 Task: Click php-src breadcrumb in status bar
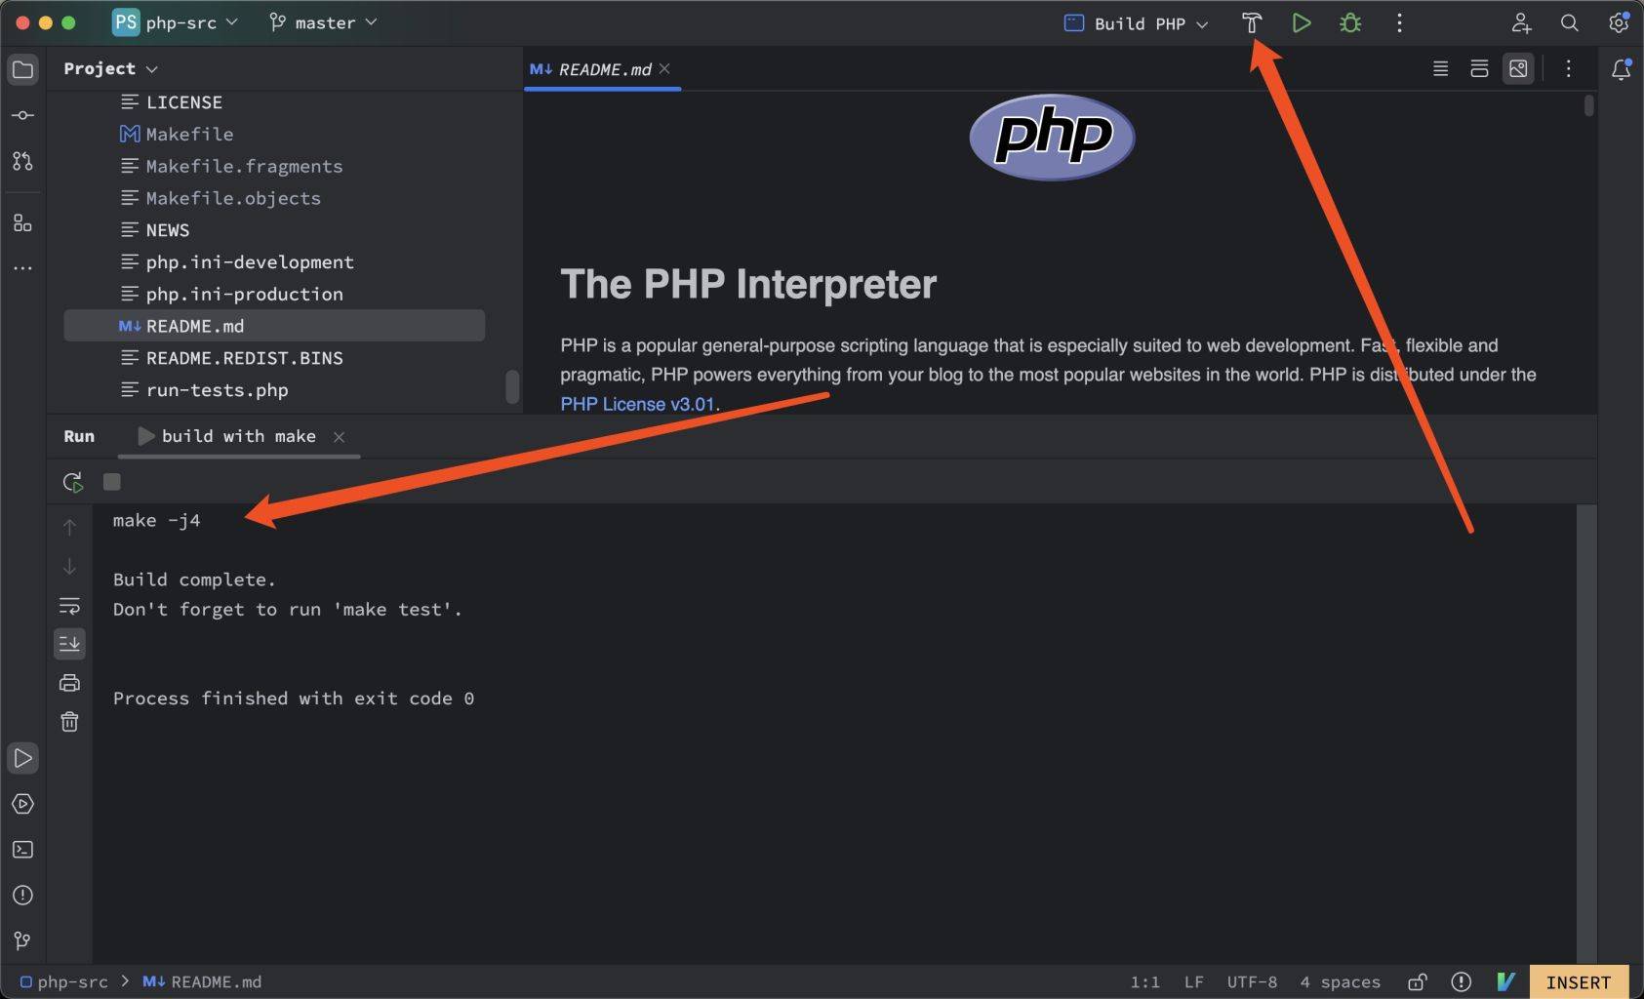(x=64, y=982)
